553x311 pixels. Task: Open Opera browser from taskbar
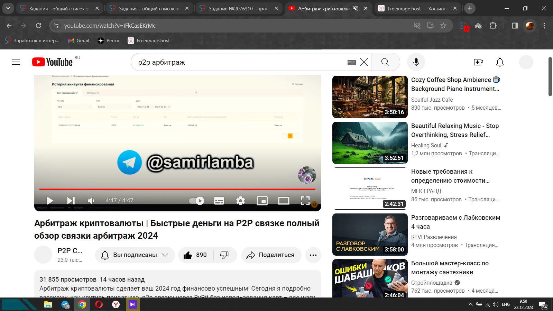99,304
